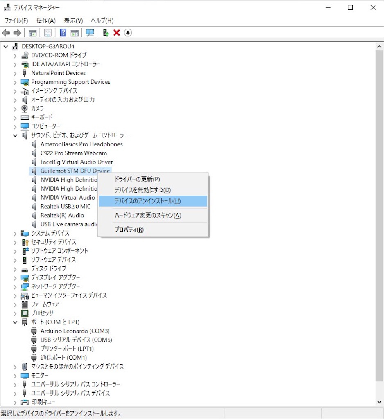Click the Back arrow toolbar icon
Image resolution: width=384 pixels, height=419 pixels.
point(6,33)
